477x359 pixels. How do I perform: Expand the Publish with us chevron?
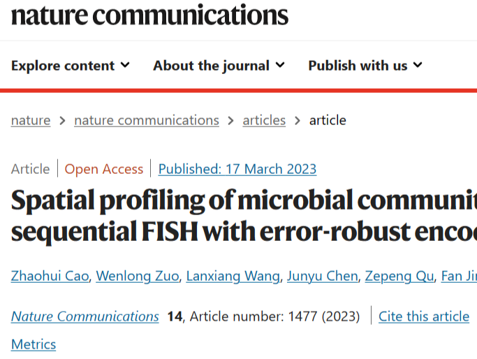[418, 65]
